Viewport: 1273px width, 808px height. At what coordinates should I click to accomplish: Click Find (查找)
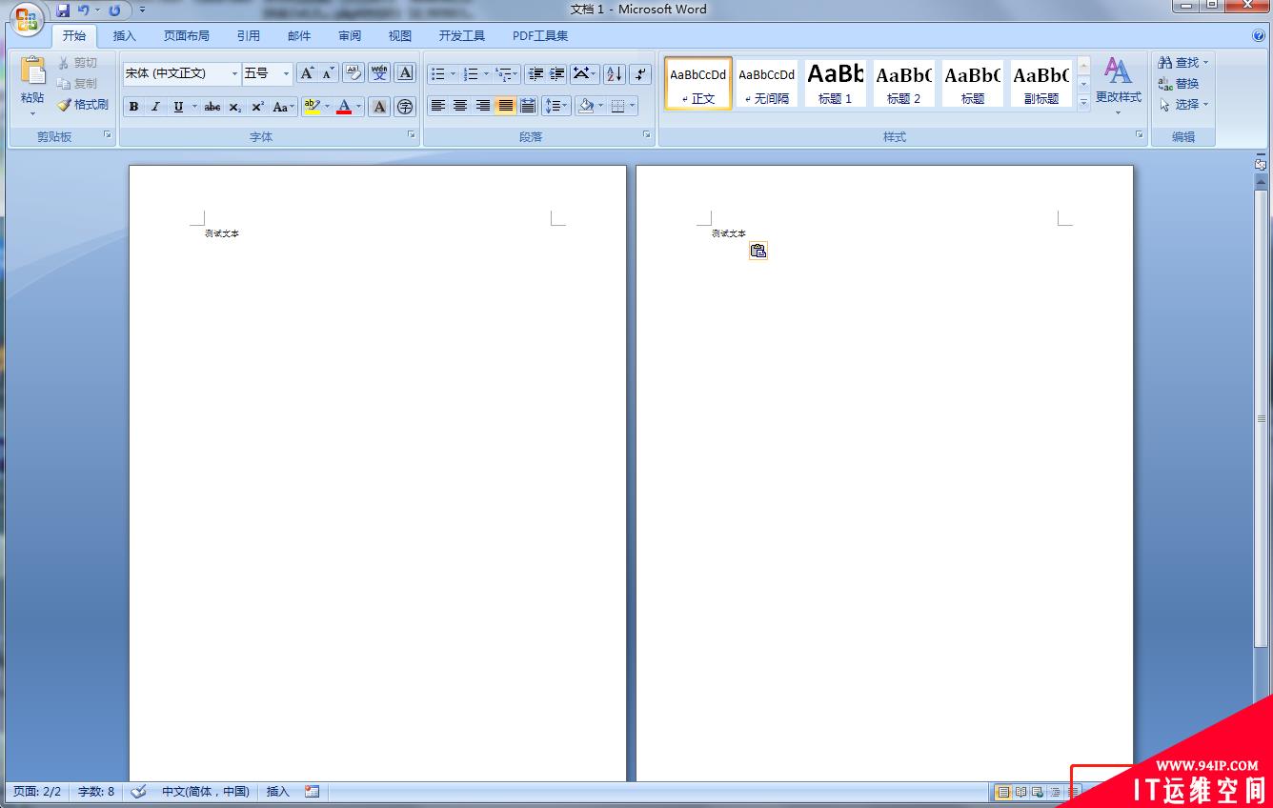tap(1182, 63)
